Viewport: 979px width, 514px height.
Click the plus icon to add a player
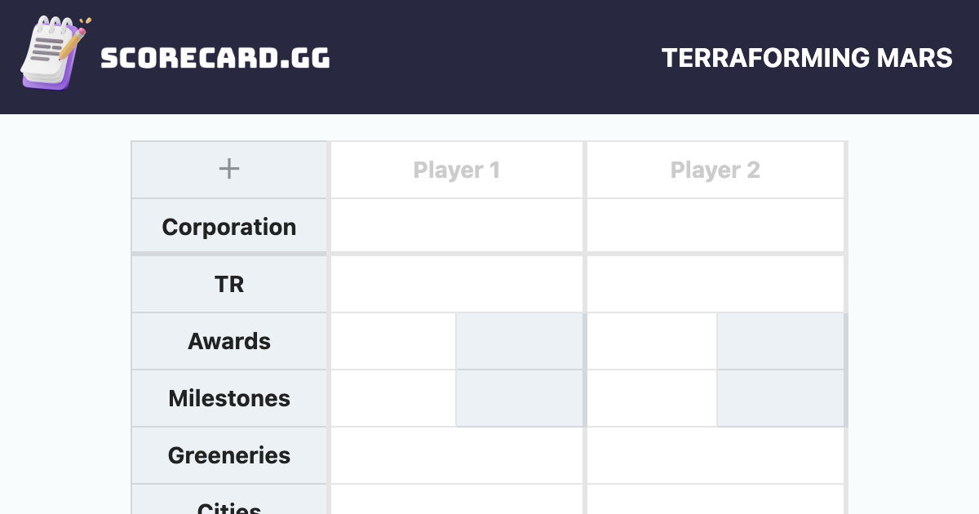(228, 169)
